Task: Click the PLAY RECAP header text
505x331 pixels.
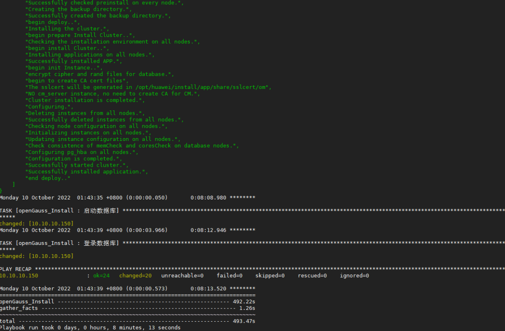Action: (16, 269)
